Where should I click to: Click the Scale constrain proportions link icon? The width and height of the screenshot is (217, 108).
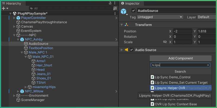coord(165,42)
